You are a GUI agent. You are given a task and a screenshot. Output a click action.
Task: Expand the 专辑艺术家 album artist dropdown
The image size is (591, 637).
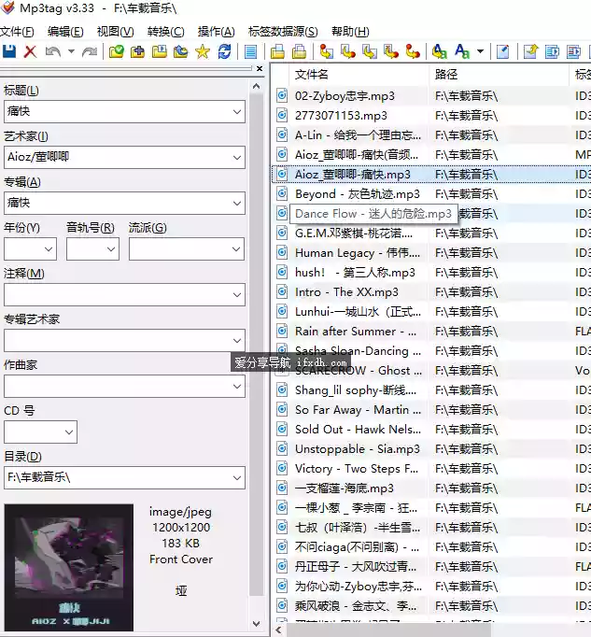237,340
